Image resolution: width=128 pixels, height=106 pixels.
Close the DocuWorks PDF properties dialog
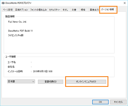point(125,3)
